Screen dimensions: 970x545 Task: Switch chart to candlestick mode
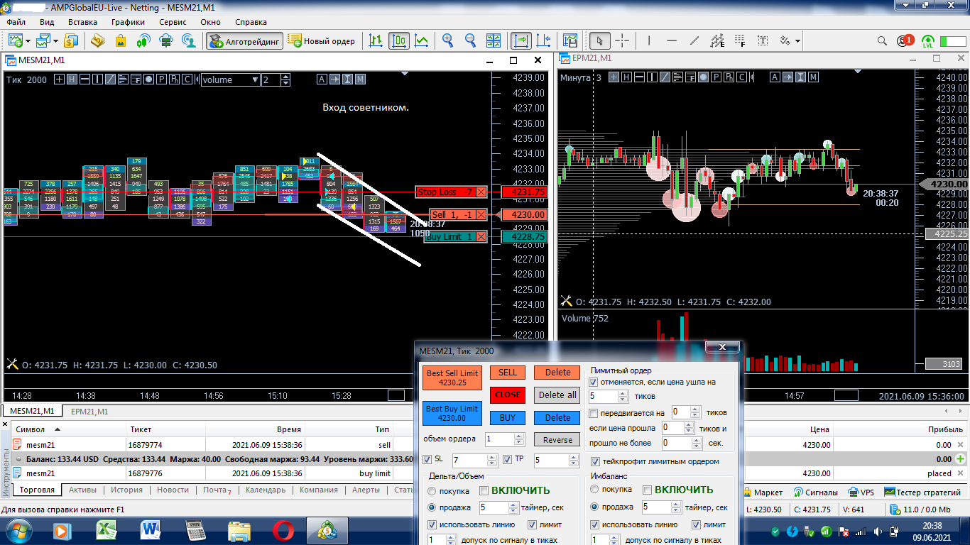(399, 40)
